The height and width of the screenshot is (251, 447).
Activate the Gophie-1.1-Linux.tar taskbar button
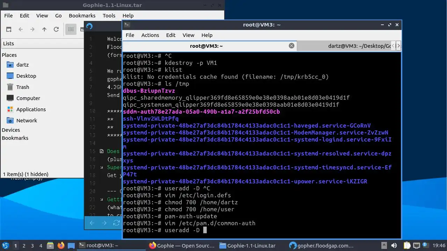pos(252,245)
